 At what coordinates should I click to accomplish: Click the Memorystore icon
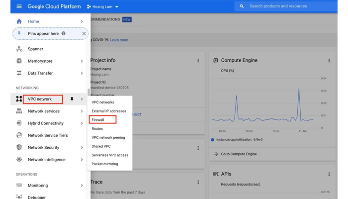(x=19, y=61)
